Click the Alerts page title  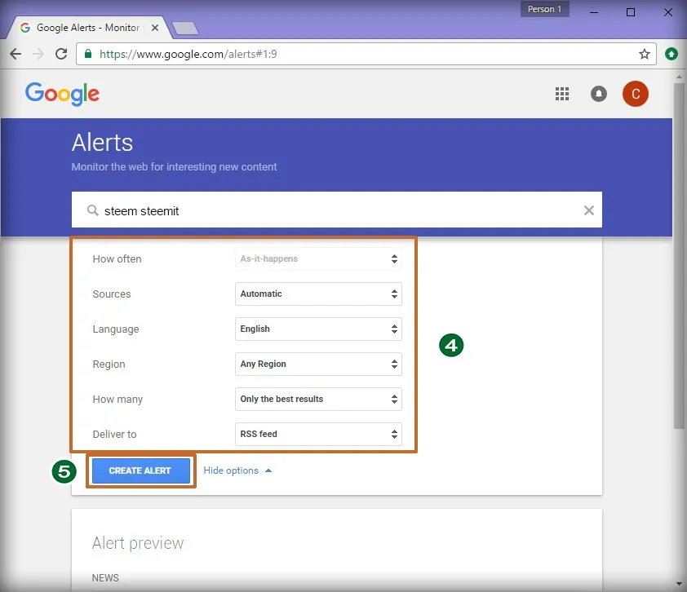102,143
